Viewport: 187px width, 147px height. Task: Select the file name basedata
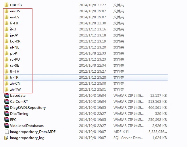pyautogui.click(x=18, y=95)
